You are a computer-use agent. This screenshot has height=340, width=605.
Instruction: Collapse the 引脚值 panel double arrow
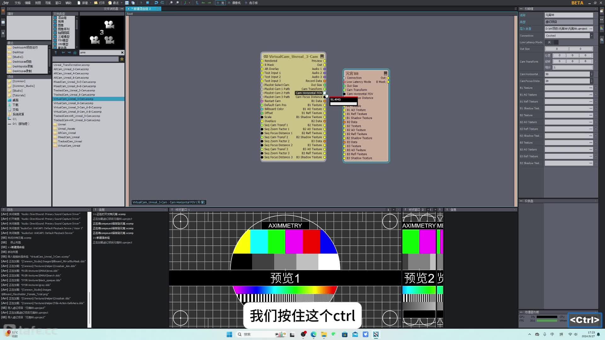coord(521,9)
